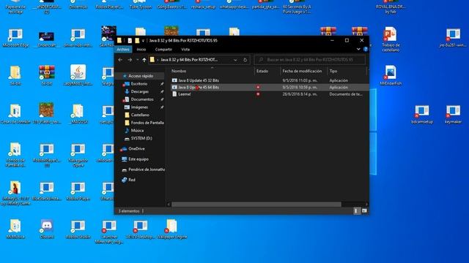Open the Archivo ribbon tab
This screenshot has height=263, width=469.
coord(123,49)
